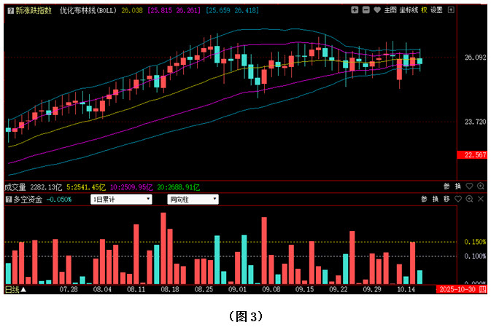Click the help icon beside 新涨跌指数
491x330 pixels.
(x=9, y=10)
